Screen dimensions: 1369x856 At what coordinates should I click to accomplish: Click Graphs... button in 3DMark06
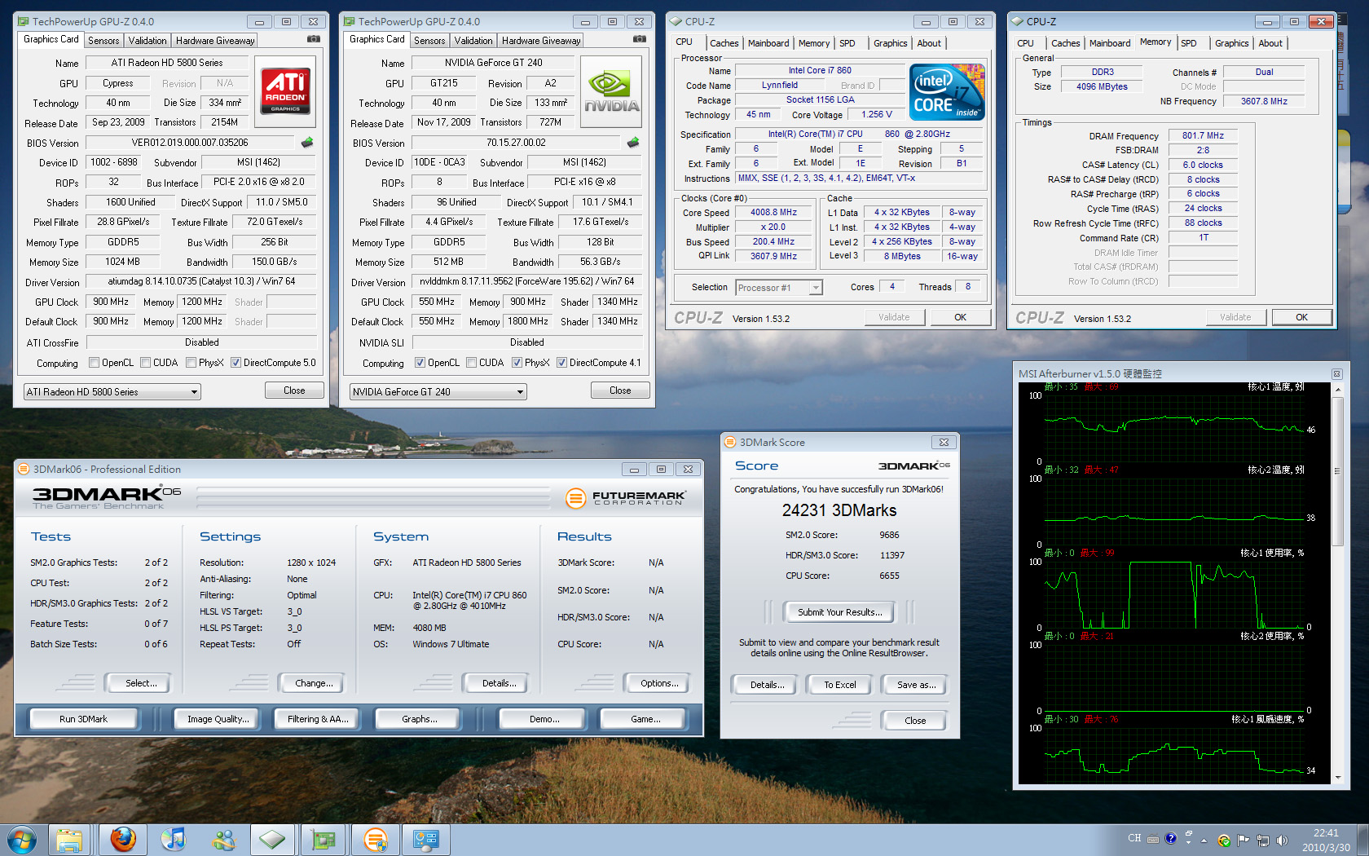pyautogui.click(x=420, y=719)
